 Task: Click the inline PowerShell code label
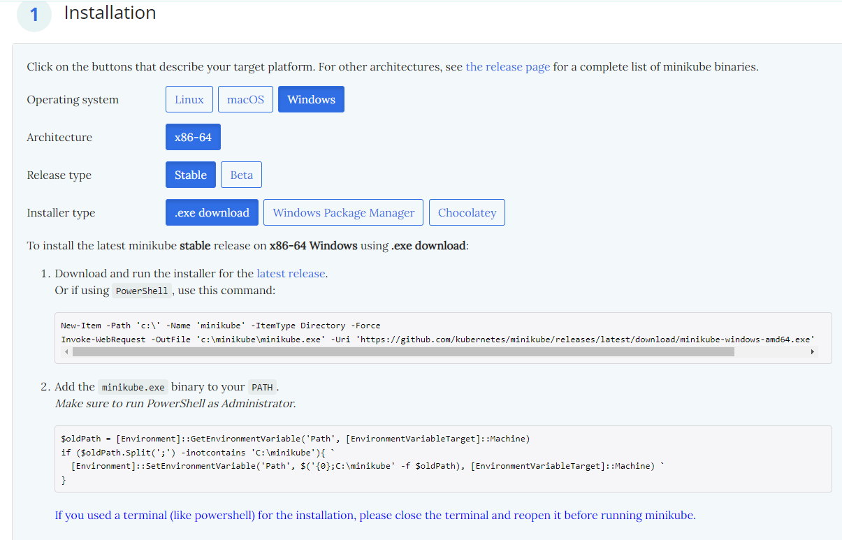click(142, 291)
